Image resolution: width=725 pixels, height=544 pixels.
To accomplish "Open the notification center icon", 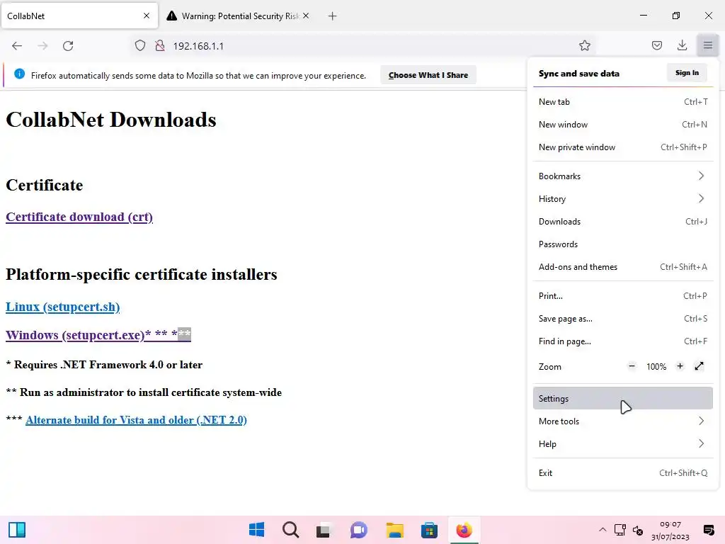I will pyautogui.click(x=708, y=530).
